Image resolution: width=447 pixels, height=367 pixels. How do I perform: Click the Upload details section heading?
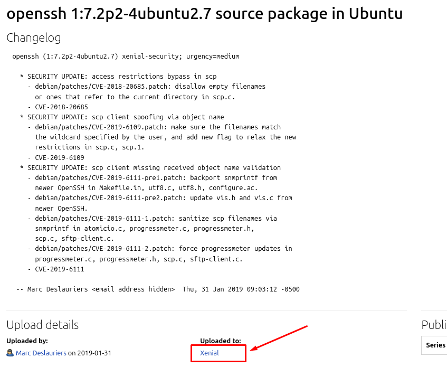(x=42, y=325)
